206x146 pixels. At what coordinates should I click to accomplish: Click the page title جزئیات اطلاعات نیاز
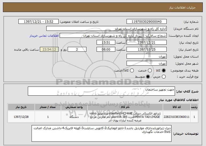182,8
